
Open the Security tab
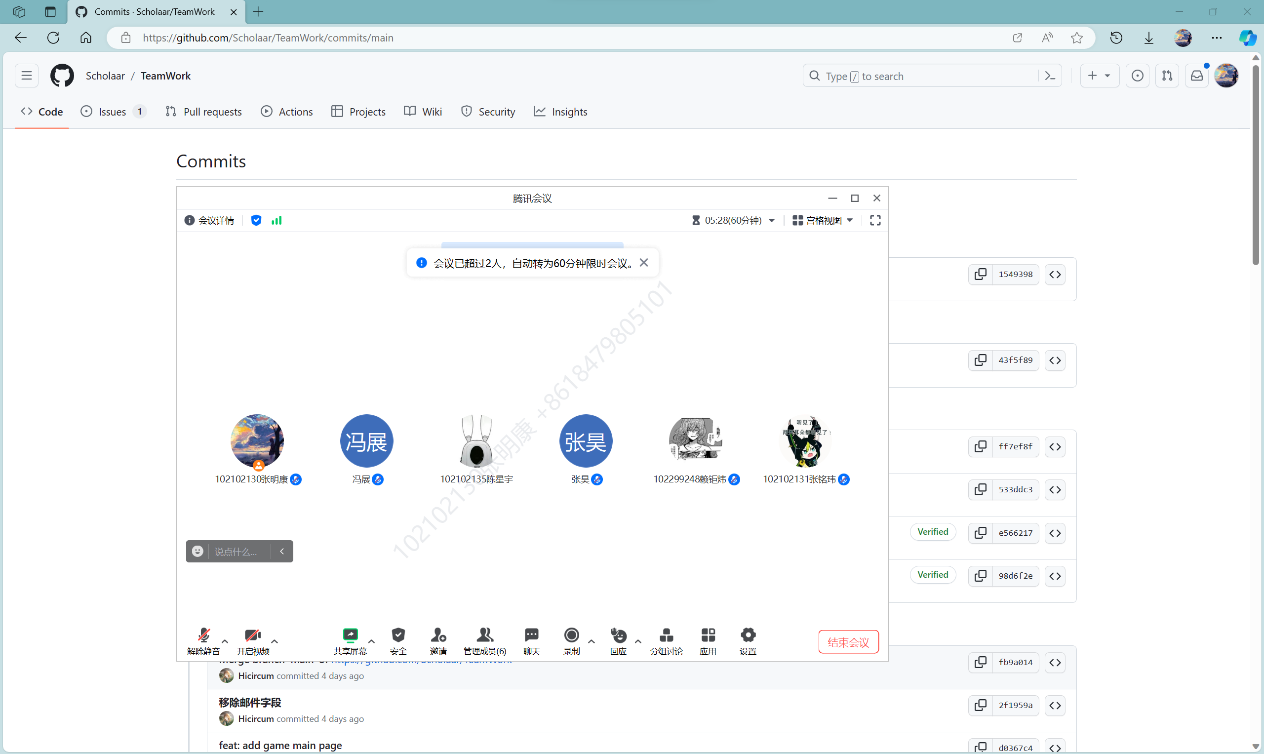(x=488, y=111)
